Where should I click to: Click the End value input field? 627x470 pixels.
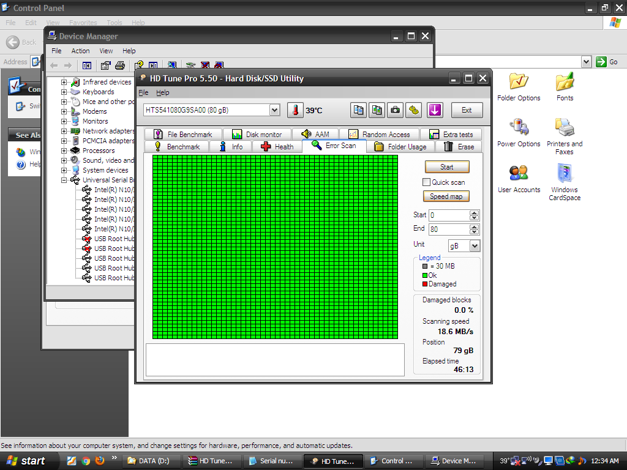448,229
